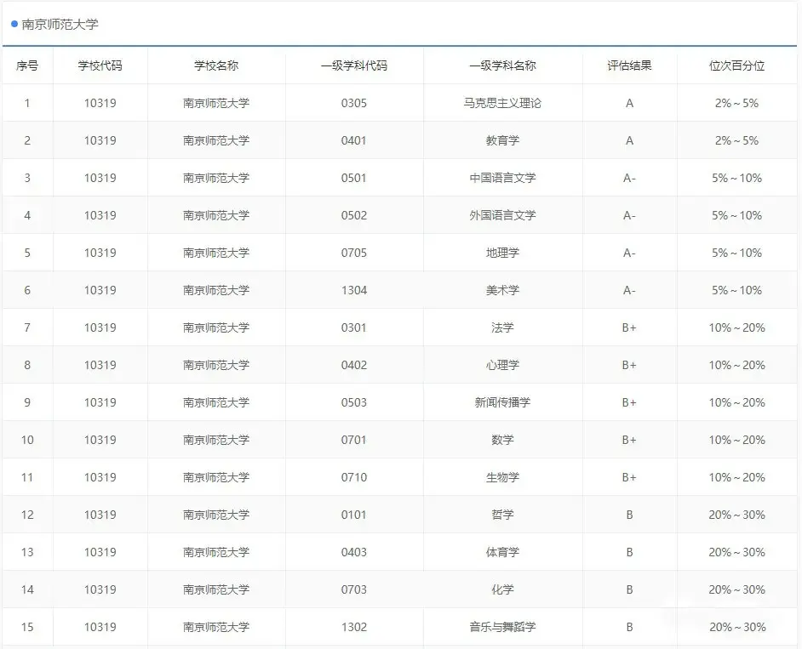The width and height of the screenshot is (802, 649).
Task: Click 20%~30% percentile in 体育学 row
Action: click(737, 552)
